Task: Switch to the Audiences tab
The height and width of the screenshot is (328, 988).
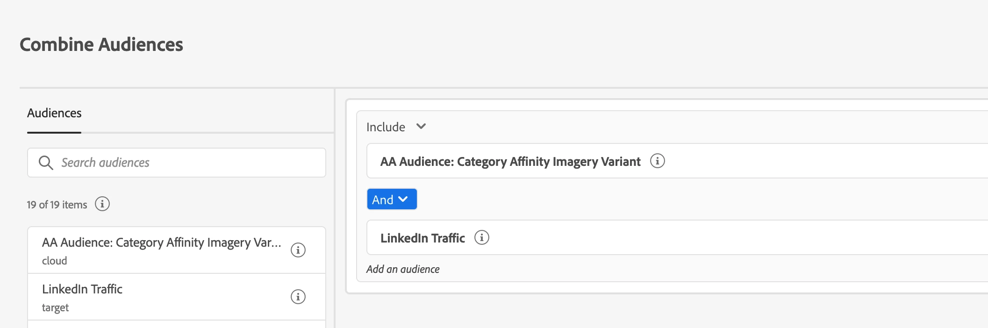Action: click(54, 113)
